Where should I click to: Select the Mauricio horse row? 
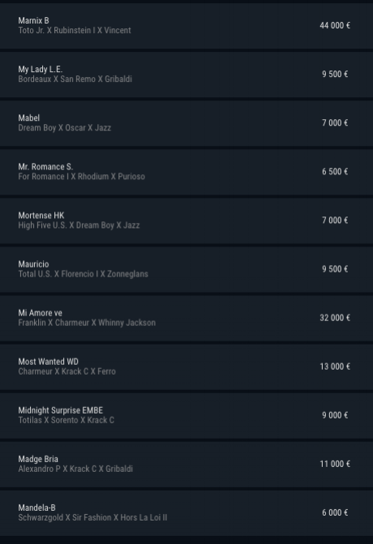(186, 269)
